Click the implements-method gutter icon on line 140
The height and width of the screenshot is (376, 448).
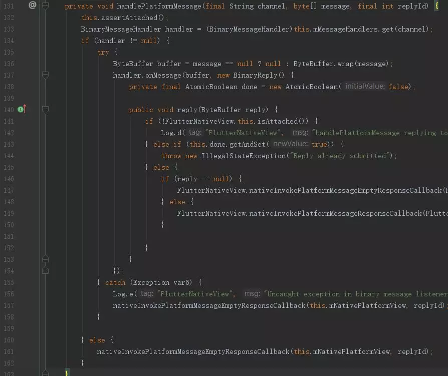(x=22, y=109)
